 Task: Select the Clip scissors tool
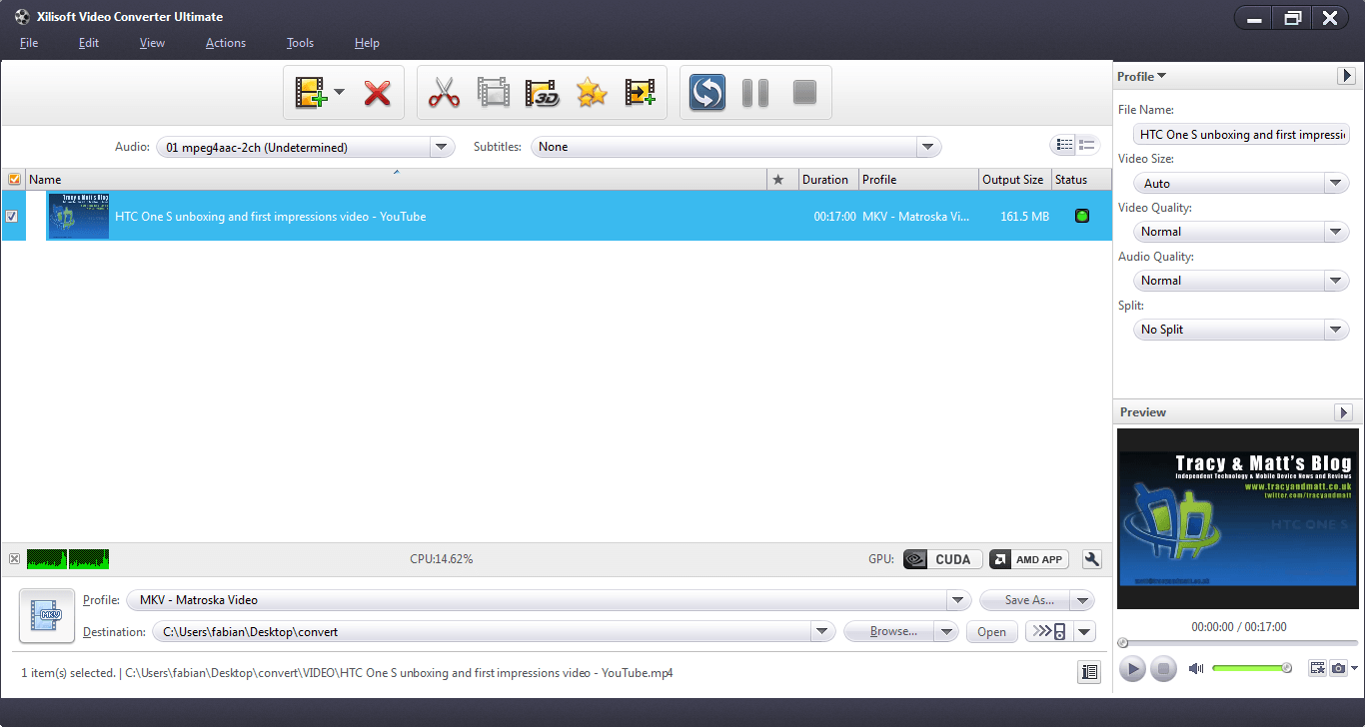pyautogui.click(x=444, y=92)
